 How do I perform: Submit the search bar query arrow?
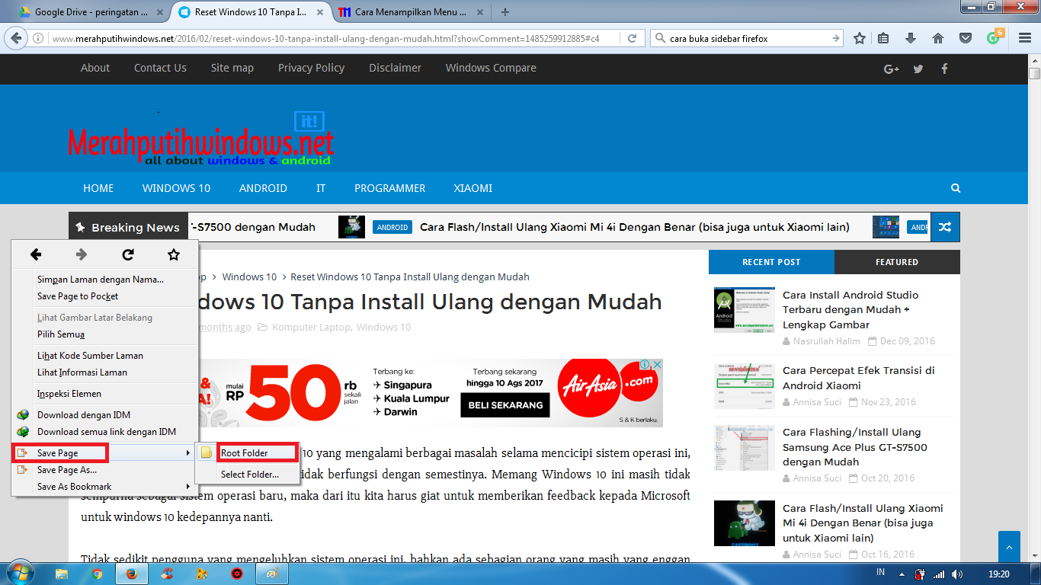(836, 38)
